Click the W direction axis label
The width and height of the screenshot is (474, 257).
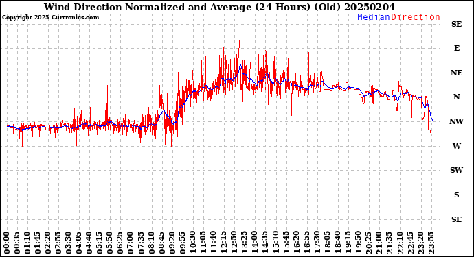pyautogui.click(x=456, y=146)
